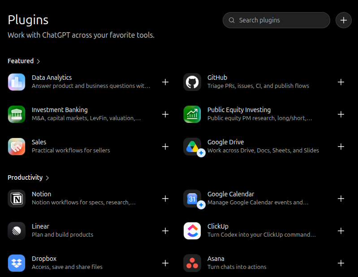Add the Google Drive plugin
The image size is (358, 277).
pyautogui.click(x=341, y=147)
